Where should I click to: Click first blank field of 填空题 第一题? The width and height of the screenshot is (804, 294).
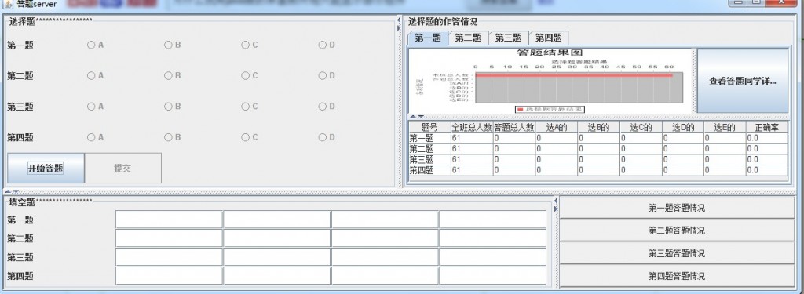point(169,220)
